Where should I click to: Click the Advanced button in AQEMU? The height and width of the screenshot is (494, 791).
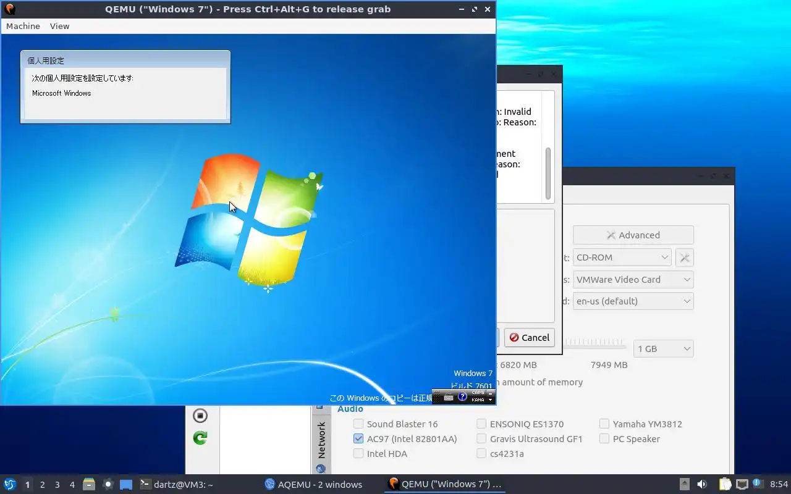pos(633,235)
